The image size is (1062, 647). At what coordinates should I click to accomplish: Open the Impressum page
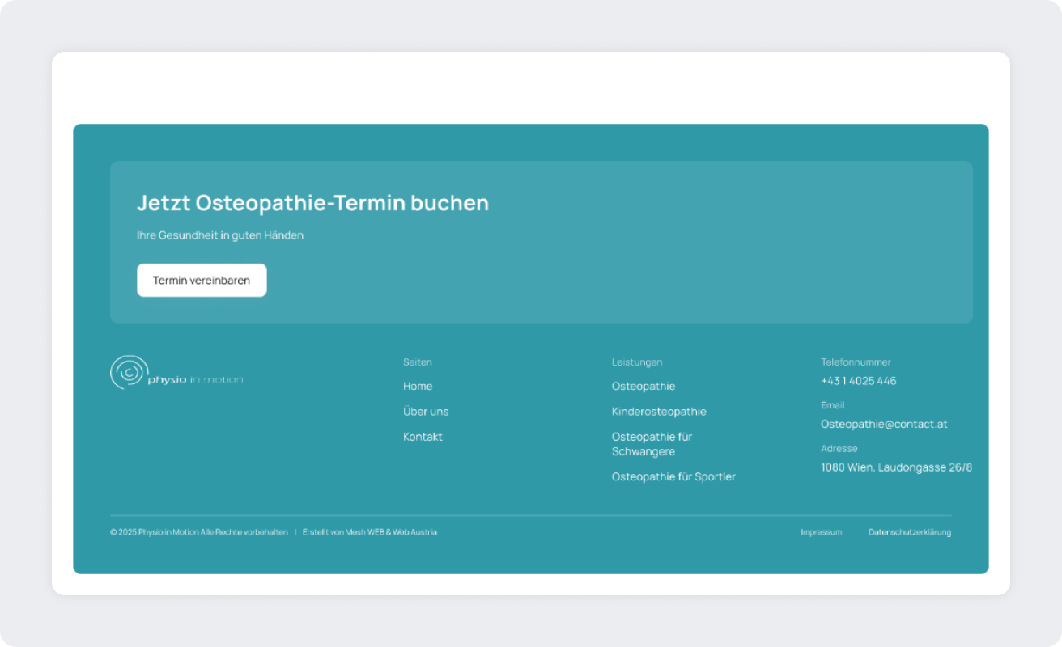(821, 532)
